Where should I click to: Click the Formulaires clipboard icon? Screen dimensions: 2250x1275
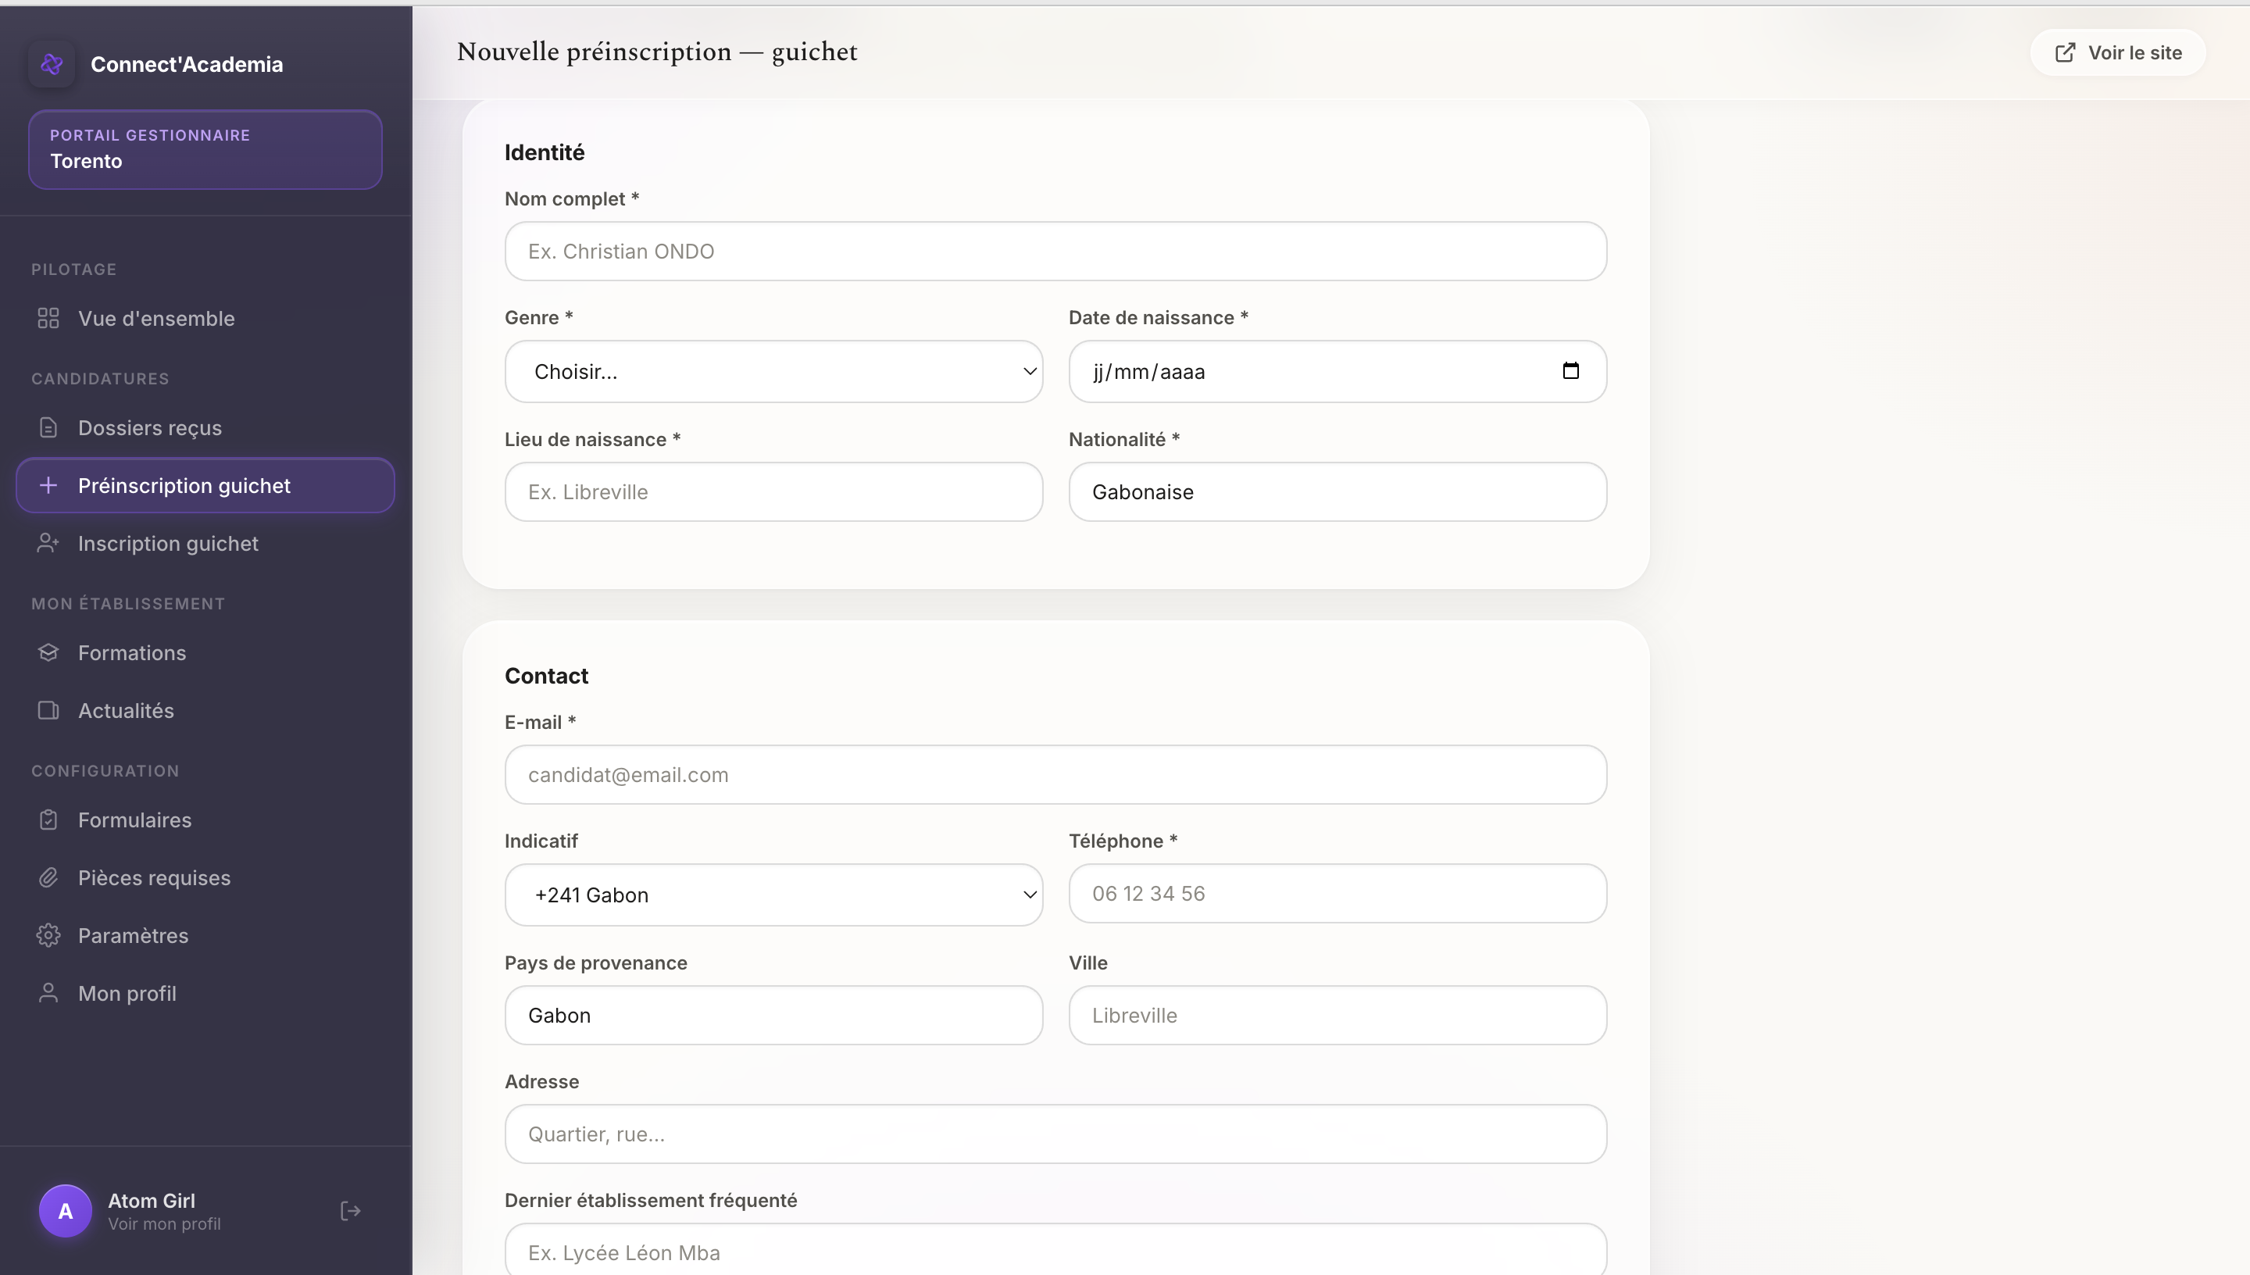click(x=48, y=820)
